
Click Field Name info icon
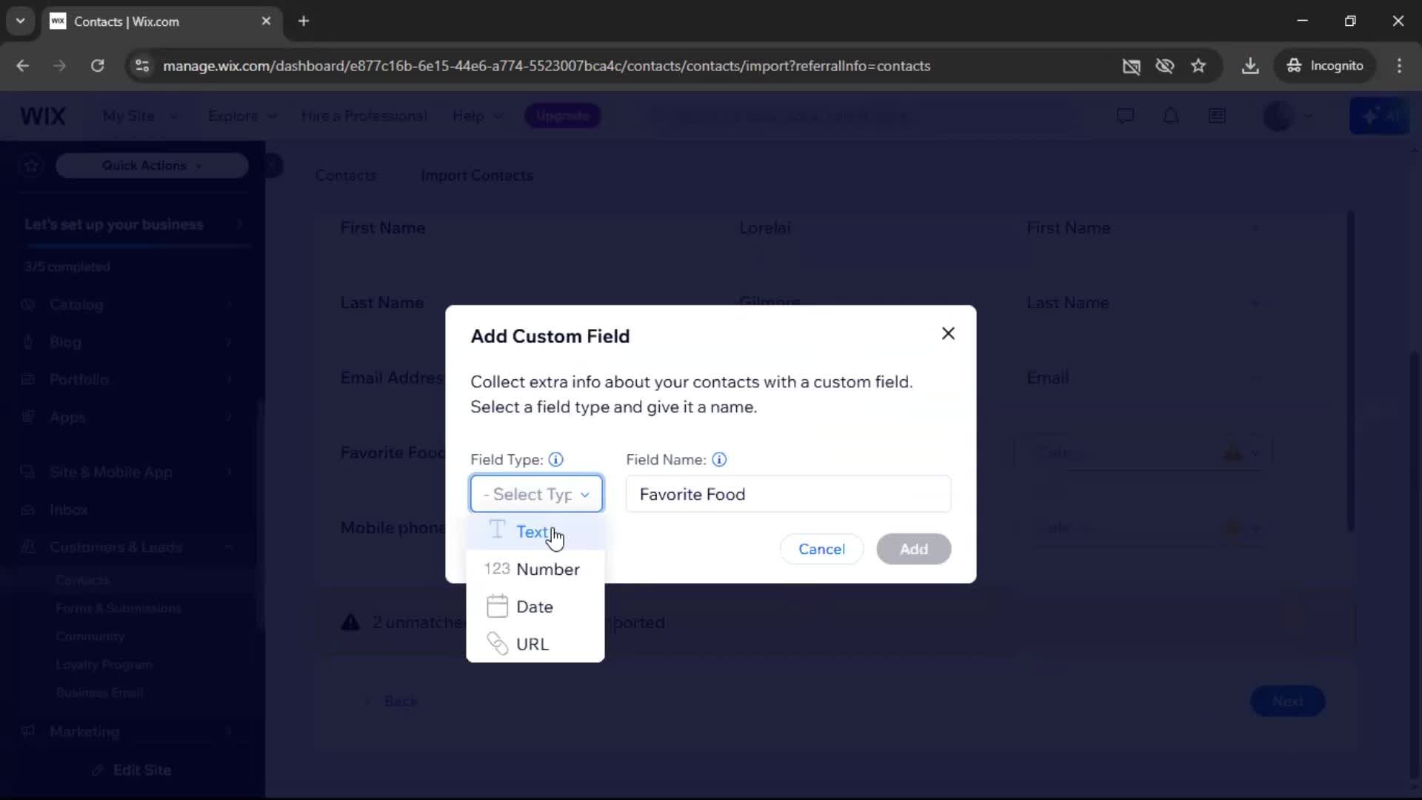pos(719,459)
